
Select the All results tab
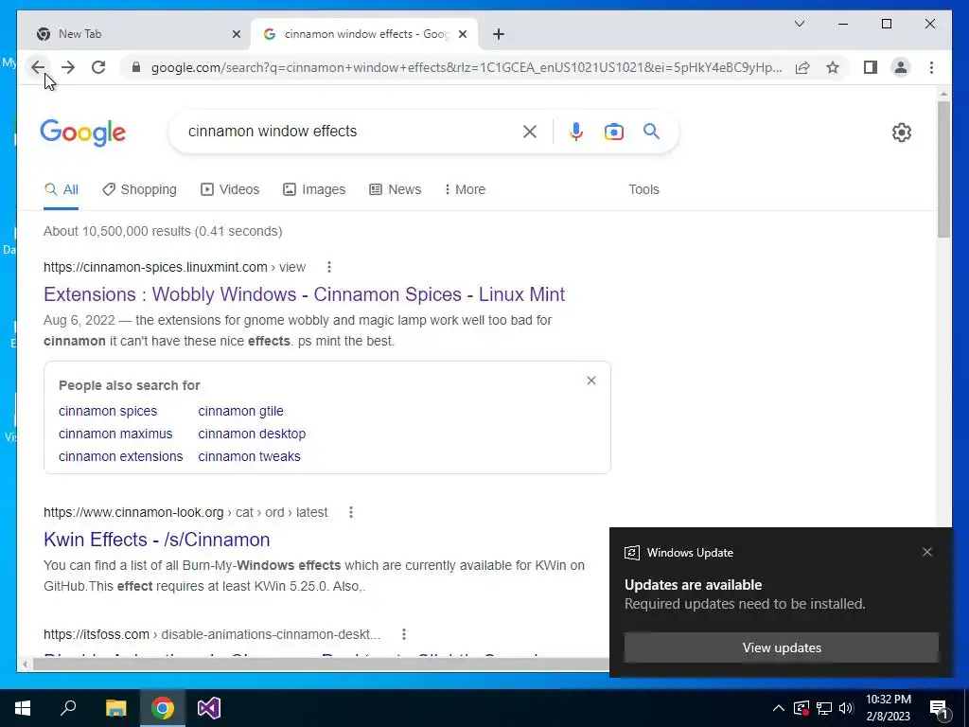click(x=62, y=189)
